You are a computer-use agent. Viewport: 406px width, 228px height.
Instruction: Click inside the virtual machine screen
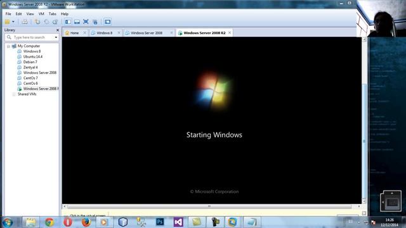pyautogui.click(x=211, y=120)
